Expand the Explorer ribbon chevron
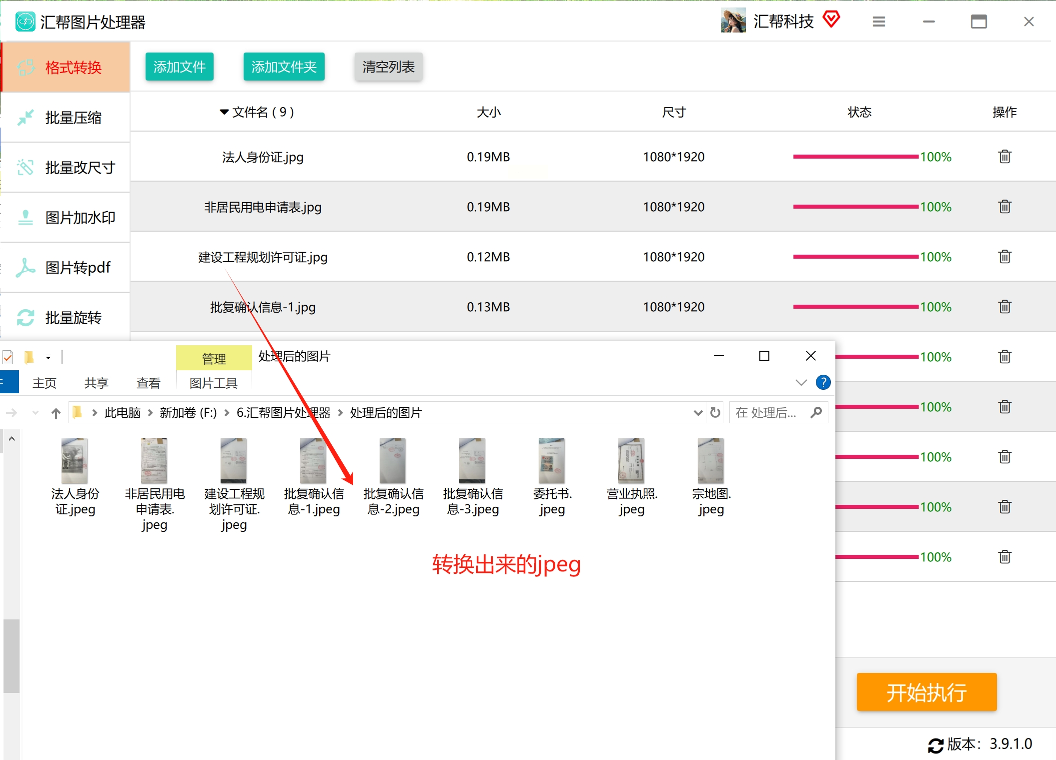This screenshot has width=1056, height=760. 801,383
